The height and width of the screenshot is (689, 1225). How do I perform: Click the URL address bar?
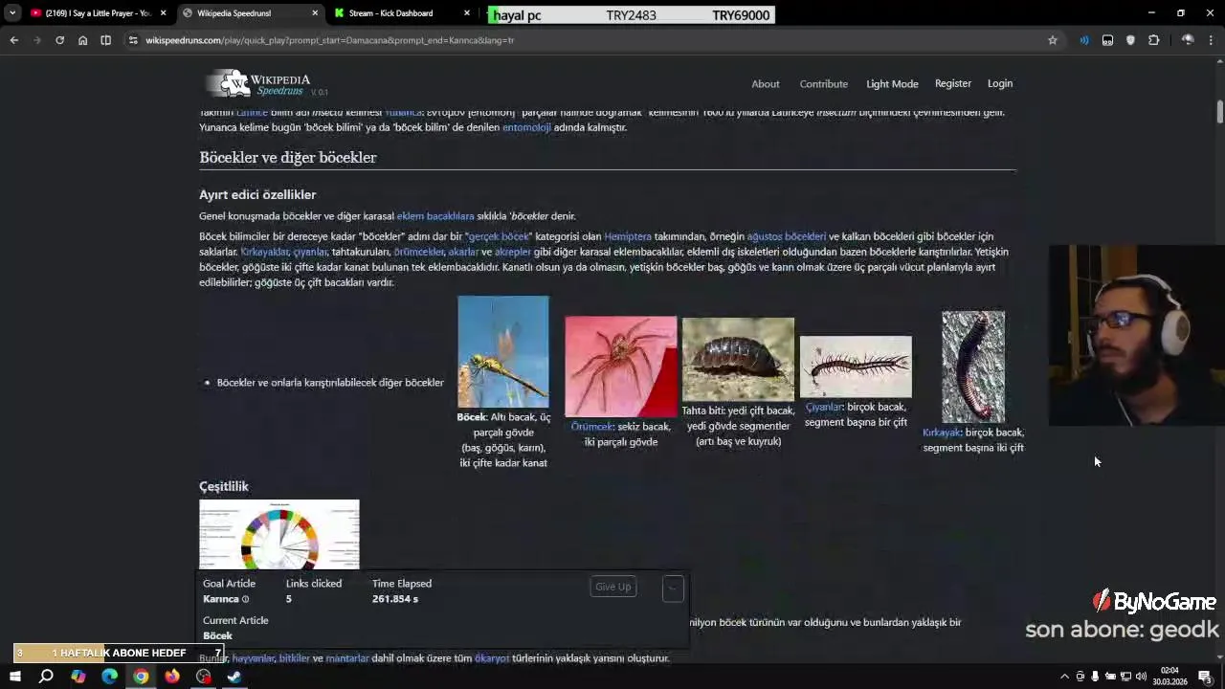(584, 40)
